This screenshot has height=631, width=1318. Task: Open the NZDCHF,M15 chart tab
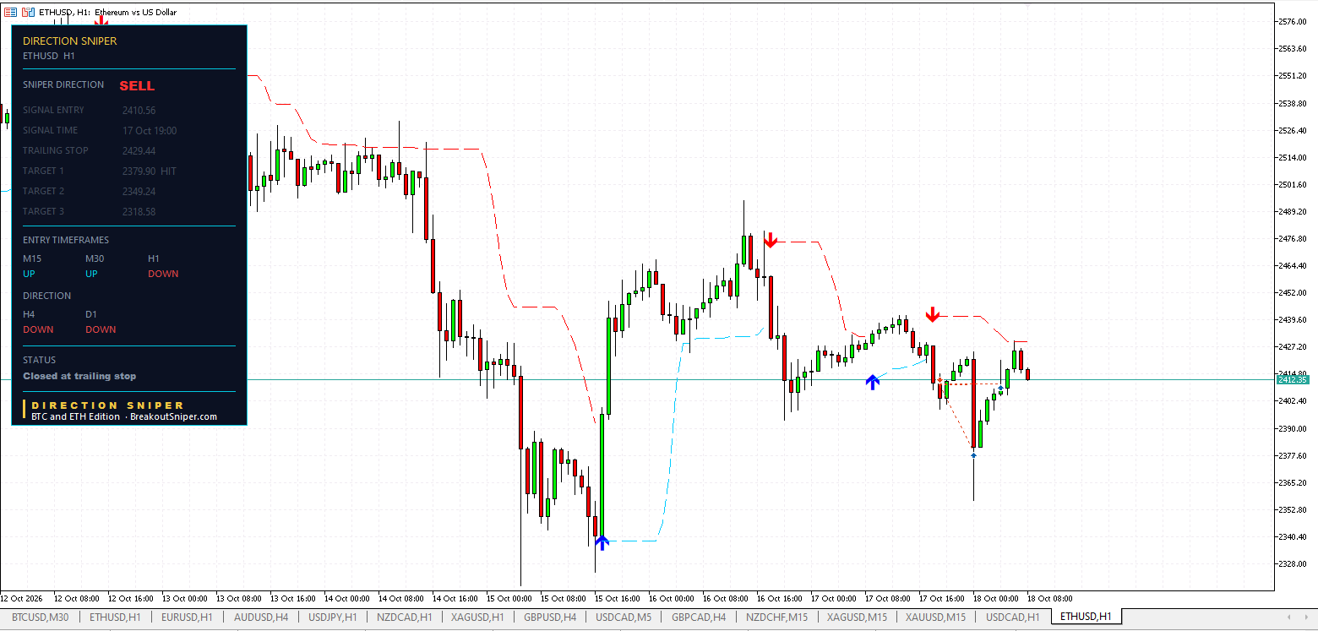pos(776,617)
